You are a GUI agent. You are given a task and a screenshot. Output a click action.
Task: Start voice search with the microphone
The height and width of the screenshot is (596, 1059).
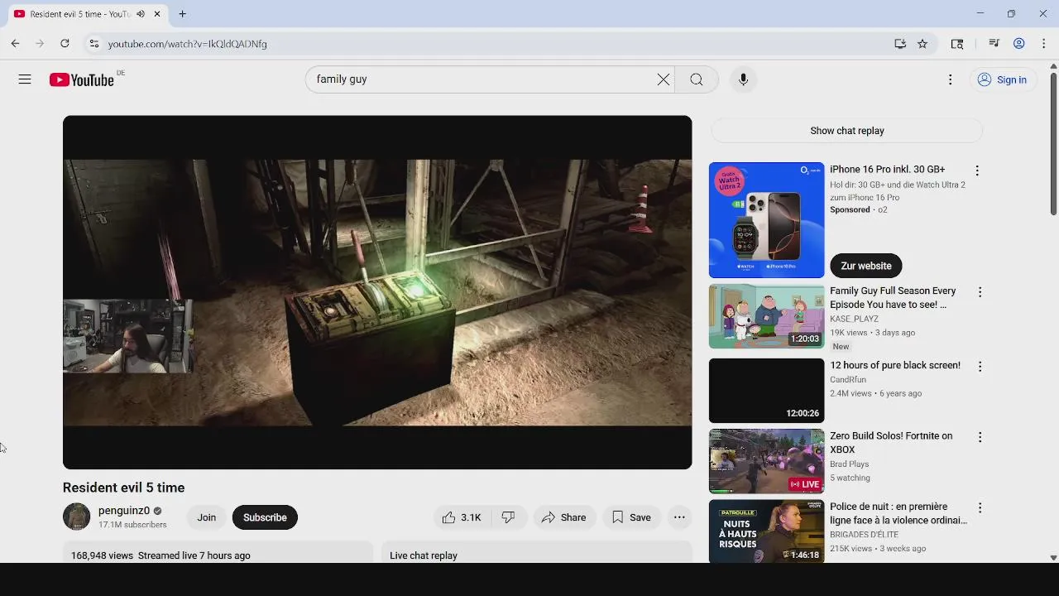tap(743, 79)
